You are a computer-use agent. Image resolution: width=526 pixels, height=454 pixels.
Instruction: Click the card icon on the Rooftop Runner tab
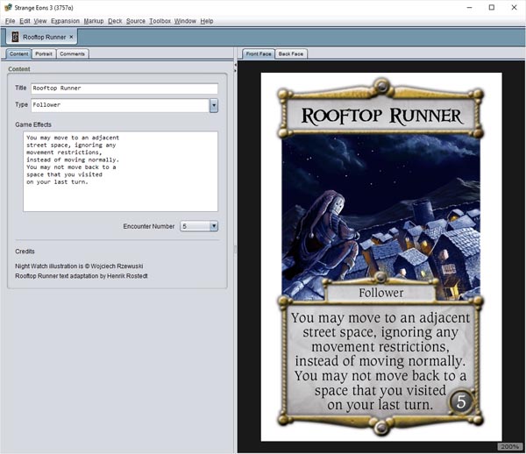[x=15, y=37]
